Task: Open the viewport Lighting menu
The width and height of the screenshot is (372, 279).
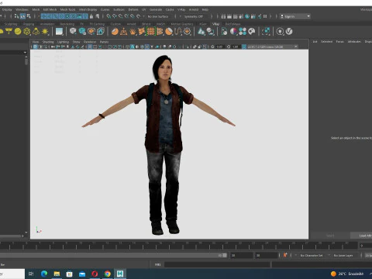Action: tap(63, 42)
